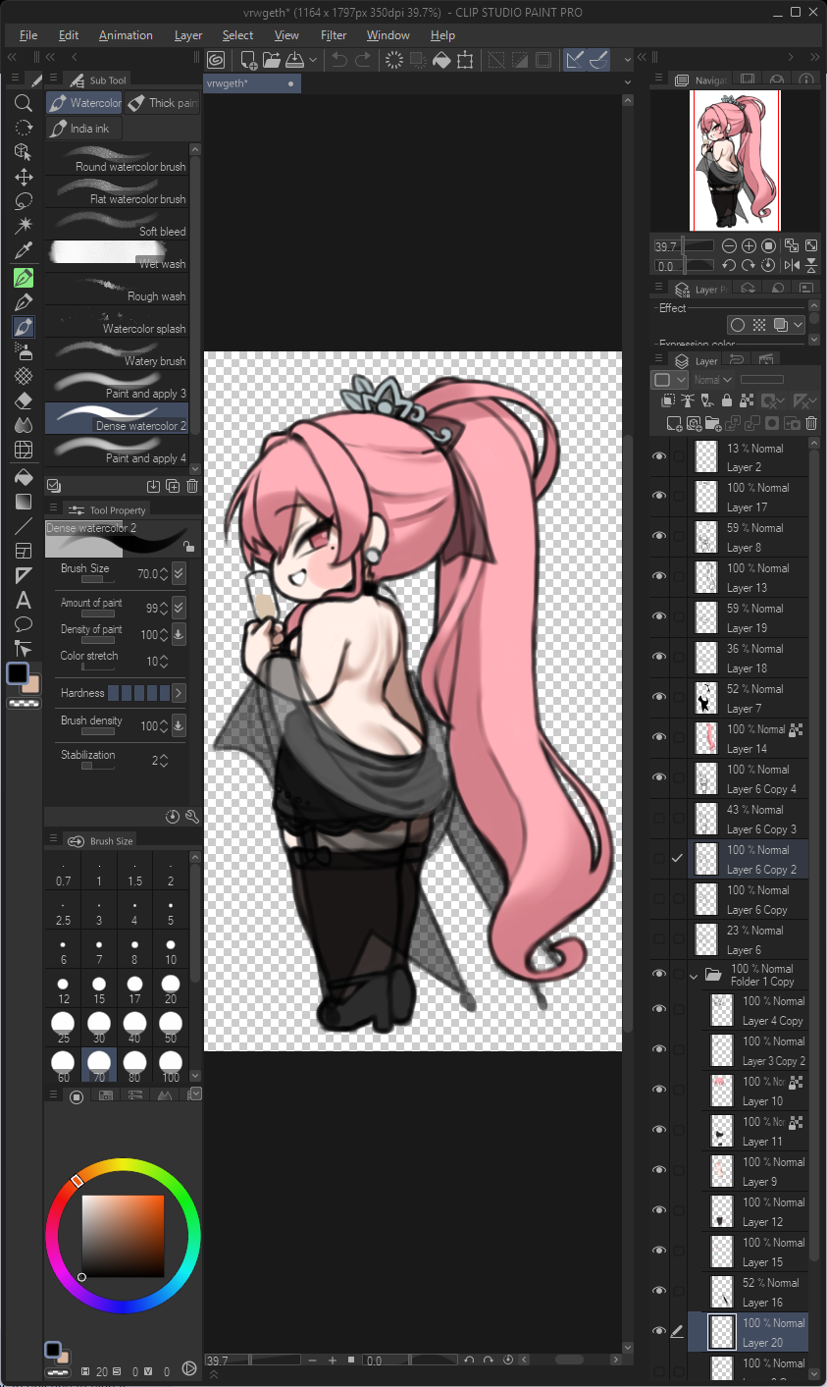Screen dimensions: 827x1387
Task: Click the Open file folder icon
Action: (273, 60)
